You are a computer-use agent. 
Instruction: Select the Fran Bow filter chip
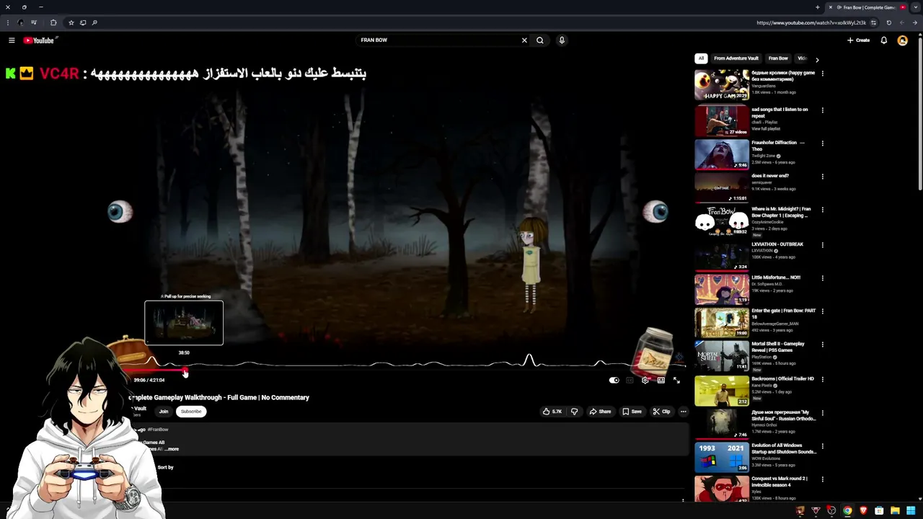coord(778,58)
